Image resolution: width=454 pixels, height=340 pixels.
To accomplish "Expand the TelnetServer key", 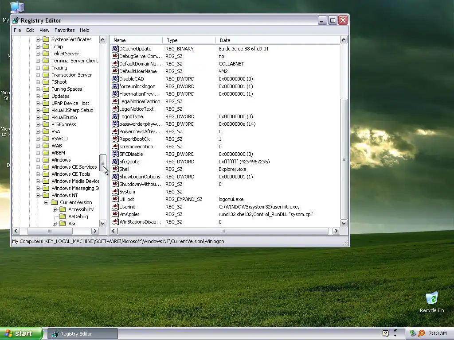I will pyautogui.click(x=38, y=54).
